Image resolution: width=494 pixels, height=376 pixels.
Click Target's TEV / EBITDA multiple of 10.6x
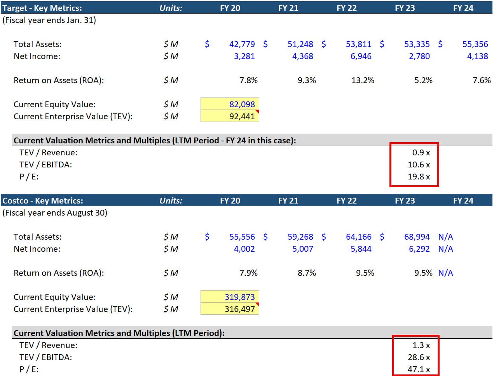tap(419, 165)
